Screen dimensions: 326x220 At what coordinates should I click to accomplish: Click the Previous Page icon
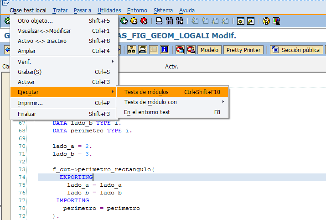coord(205,21)
